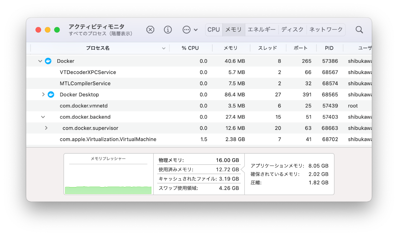Click the 2.38 GB memory value

pos(234,139)
